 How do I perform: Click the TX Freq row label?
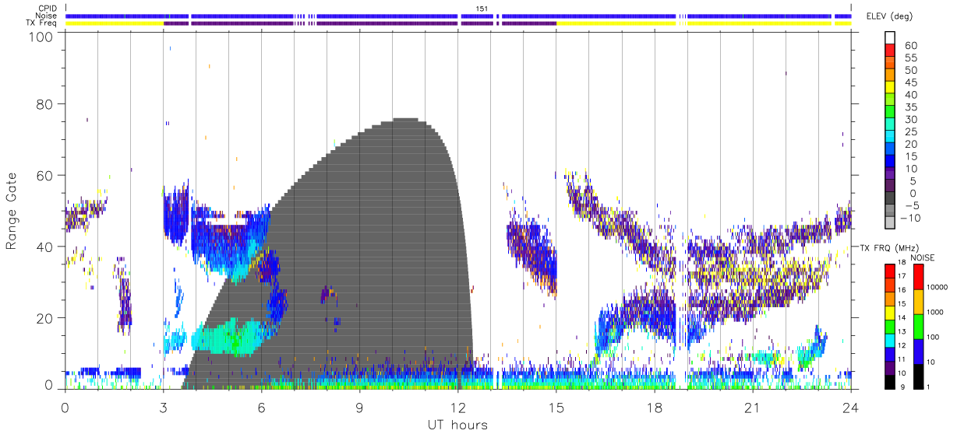click(x=40, y=23)
